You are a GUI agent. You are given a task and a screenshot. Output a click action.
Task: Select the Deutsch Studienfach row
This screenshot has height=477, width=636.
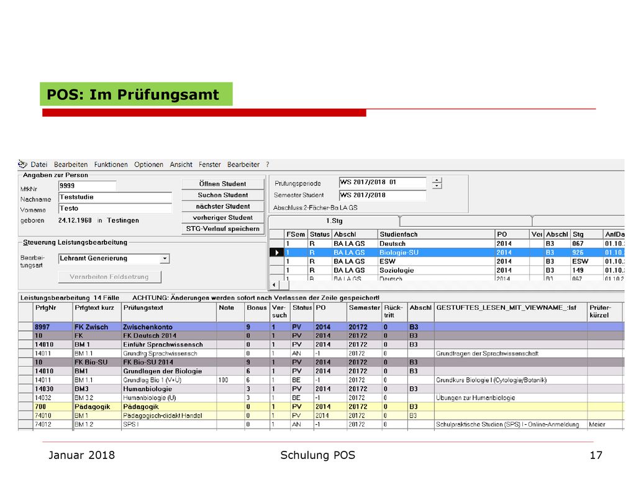pyautogui.click(x=446, y=243)
